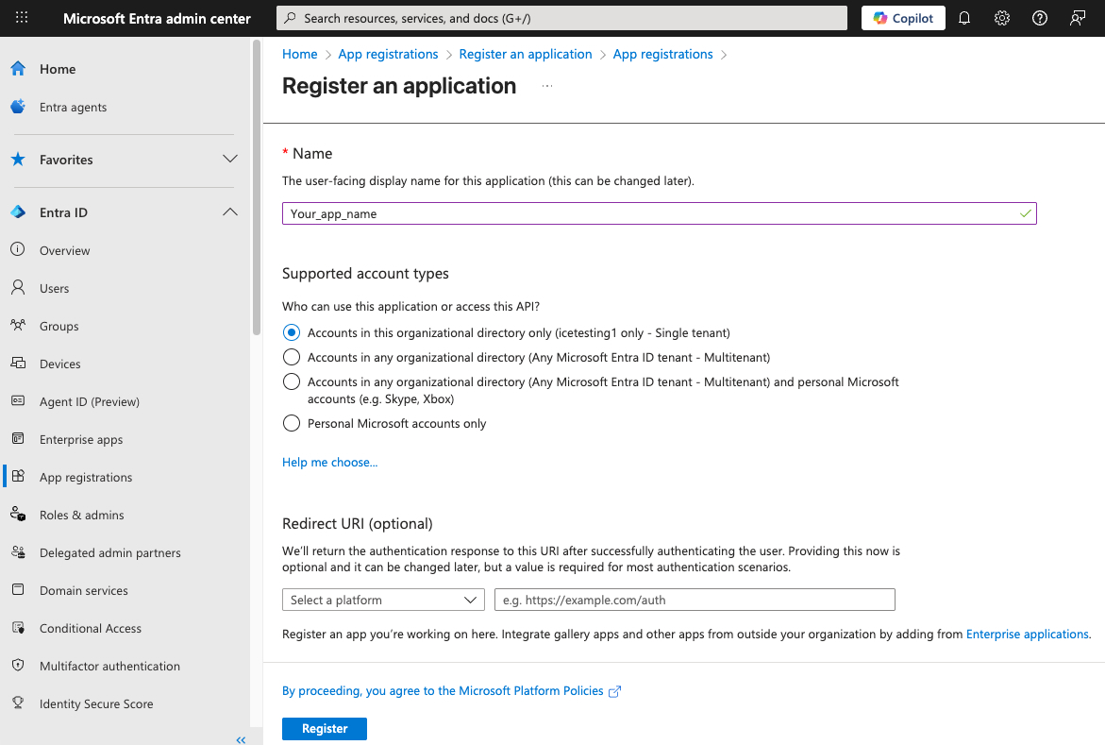
Task: Open the app launcher waffle icon
Action: [x=22, y=18]
